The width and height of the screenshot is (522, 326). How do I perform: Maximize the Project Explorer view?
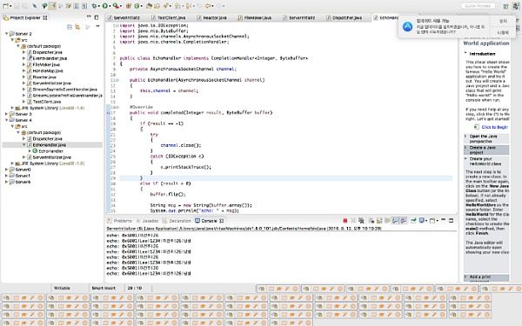[x=97, y=17]
